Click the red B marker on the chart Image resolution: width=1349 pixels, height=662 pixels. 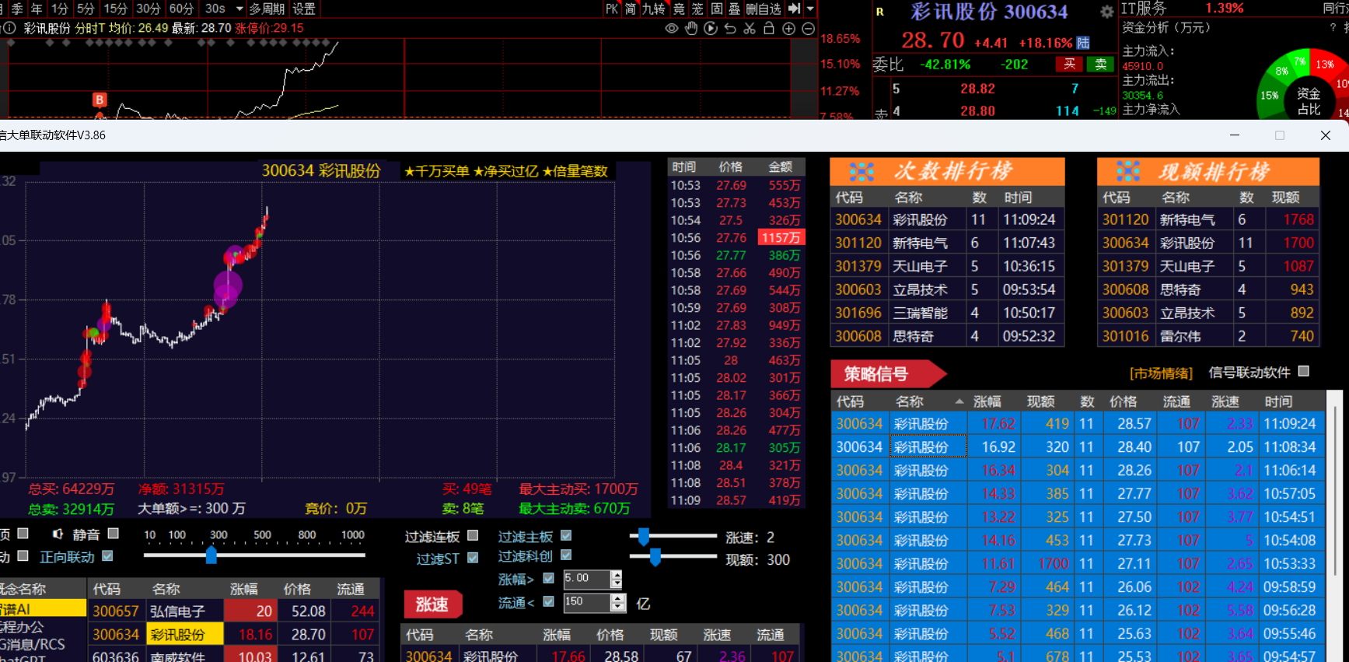[x=100, y=100]
